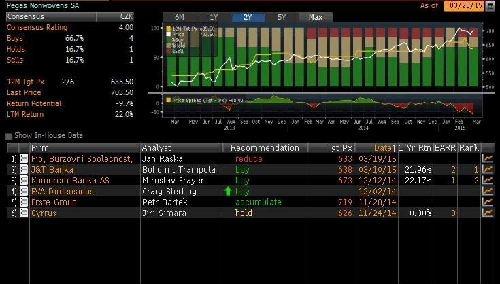Open the chart icon in J&T Banka row

(x=488, y=169)
